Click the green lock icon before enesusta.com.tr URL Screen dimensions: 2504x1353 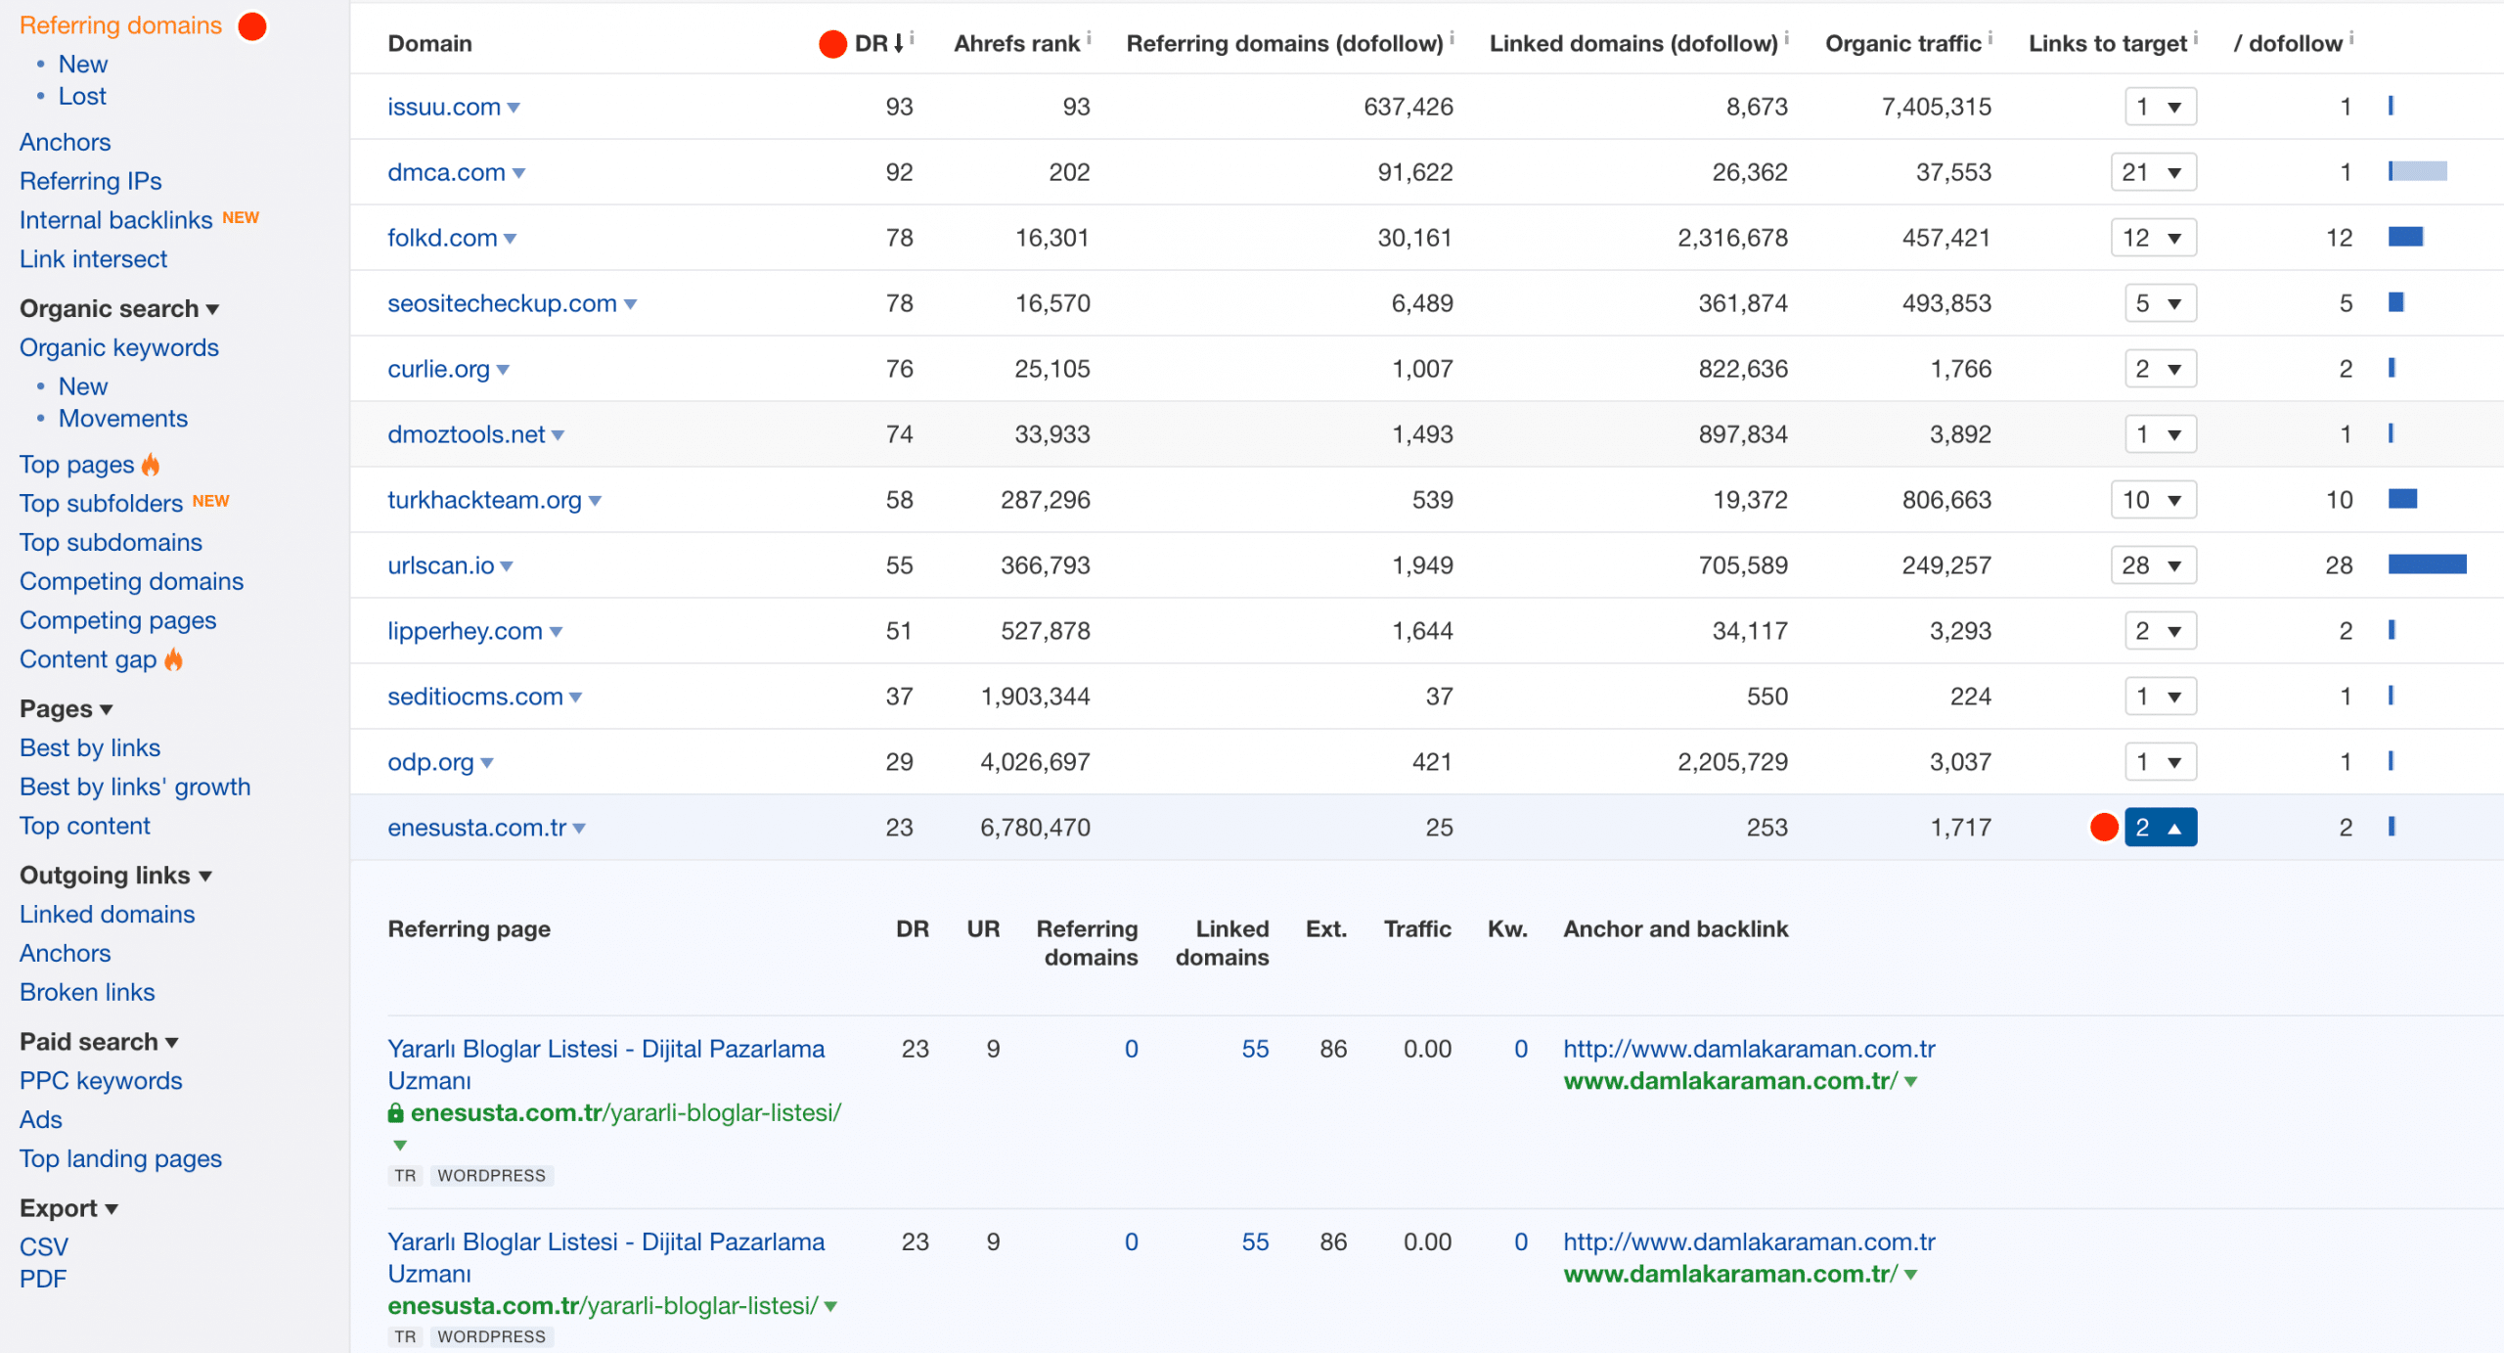(x=395, y=1112)
